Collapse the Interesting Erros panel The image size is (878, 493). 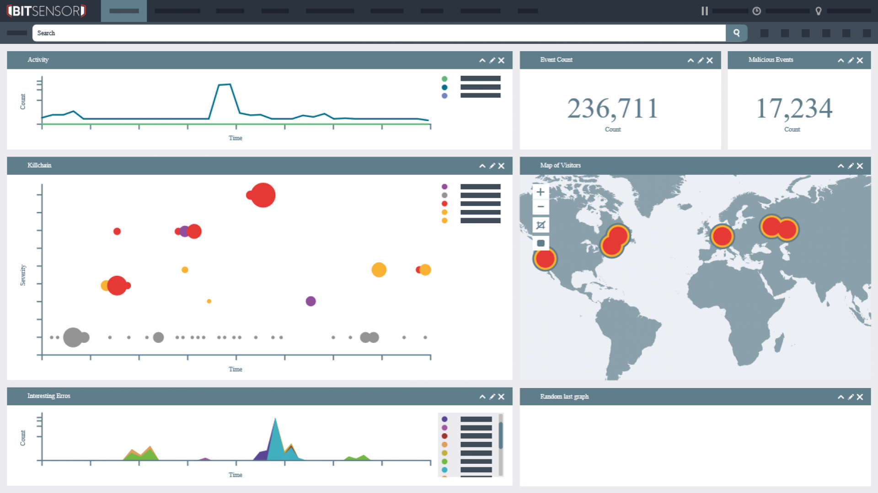[482, 397]
